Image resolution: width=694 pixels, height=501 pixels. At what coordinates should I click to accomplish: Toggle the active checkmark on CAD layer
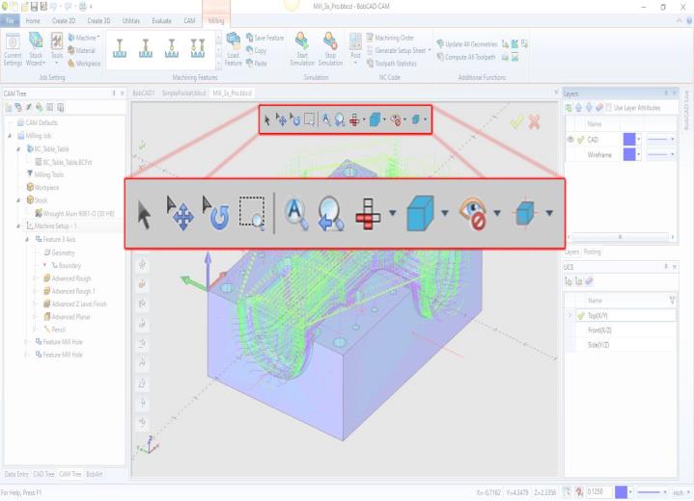click(x=579, y=140)
